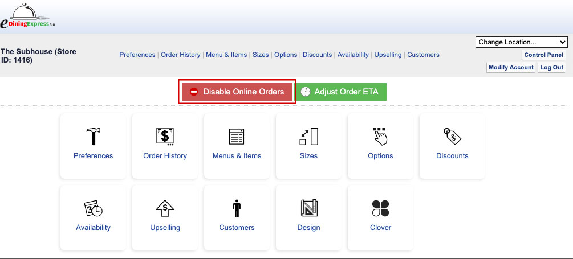The image size is (573, 259).
Task: Click the Clover four-leaf icon
Action: click(380, 208)
